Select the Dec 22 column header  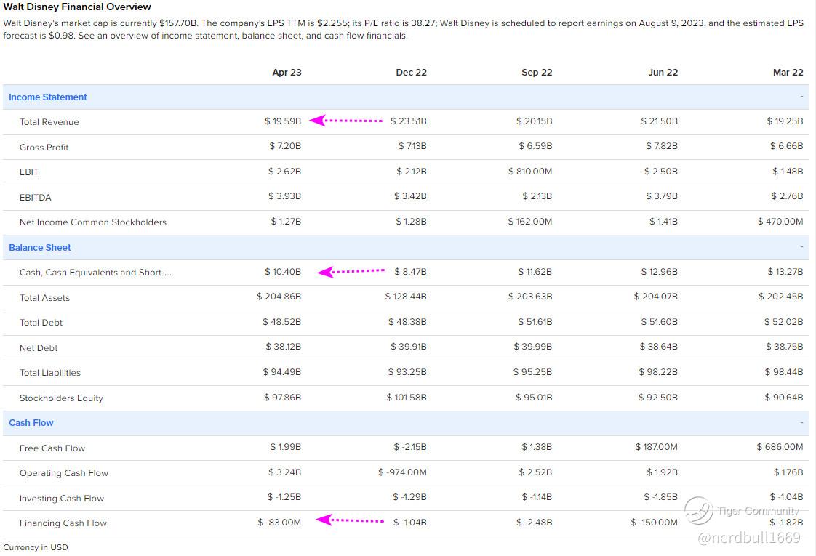click(x=412, y=72)
